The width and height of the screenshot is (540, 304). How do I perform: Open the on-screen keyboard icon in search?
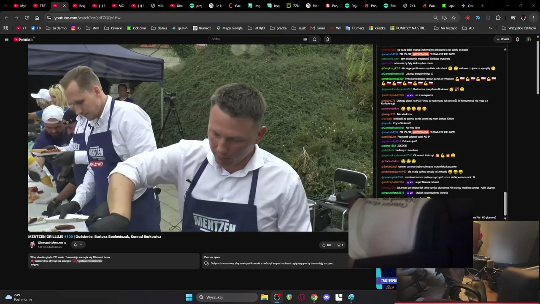305,39
